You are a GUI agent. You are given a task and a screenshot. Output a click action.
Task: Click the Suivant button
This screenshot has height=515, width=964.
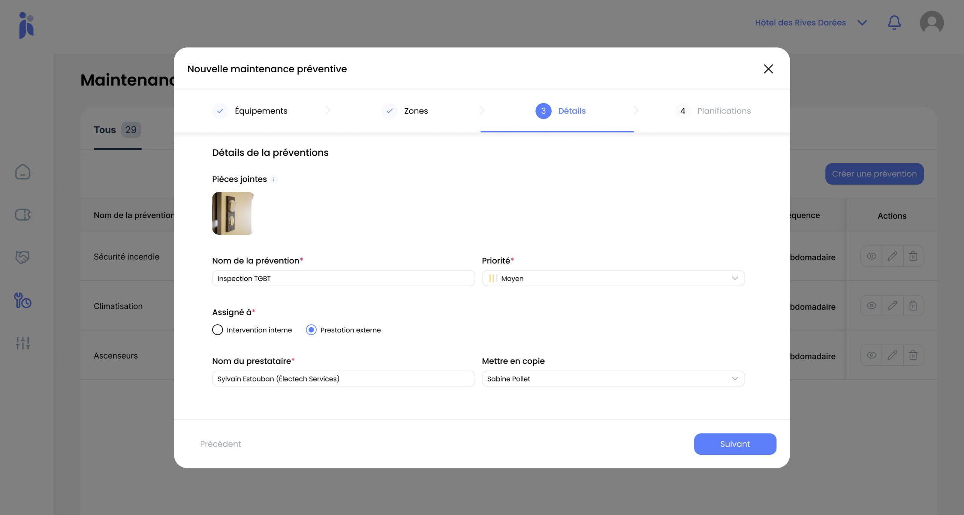pos(735,444)
